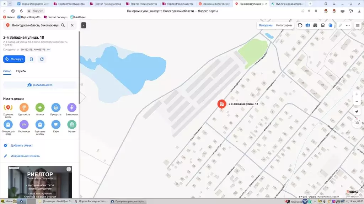Click the my location arrow button

click(x=357, y=112)
